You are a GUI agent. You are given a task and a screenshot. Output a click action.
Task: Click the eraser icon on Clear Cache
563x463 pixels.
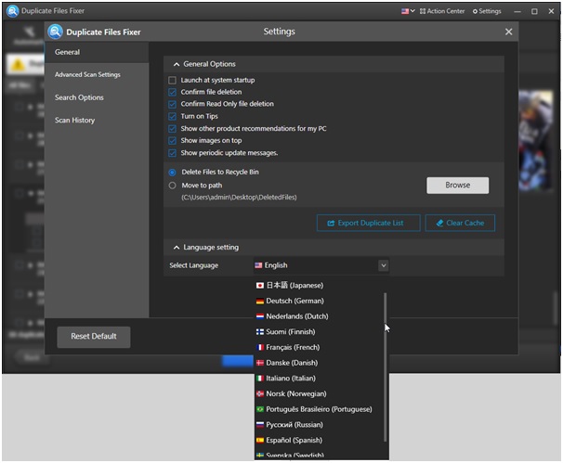[439, 223]
